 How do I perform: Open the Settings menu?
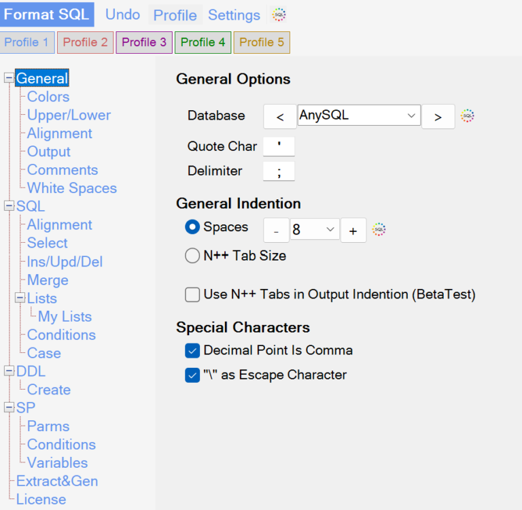click(x=234, y=15)
